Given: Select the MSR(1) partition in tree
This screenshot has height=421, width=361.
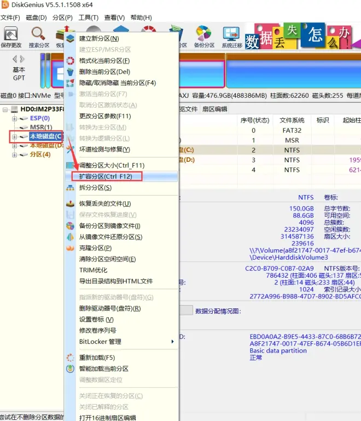Looking at the screenshot, I should (x=41, y=127).
